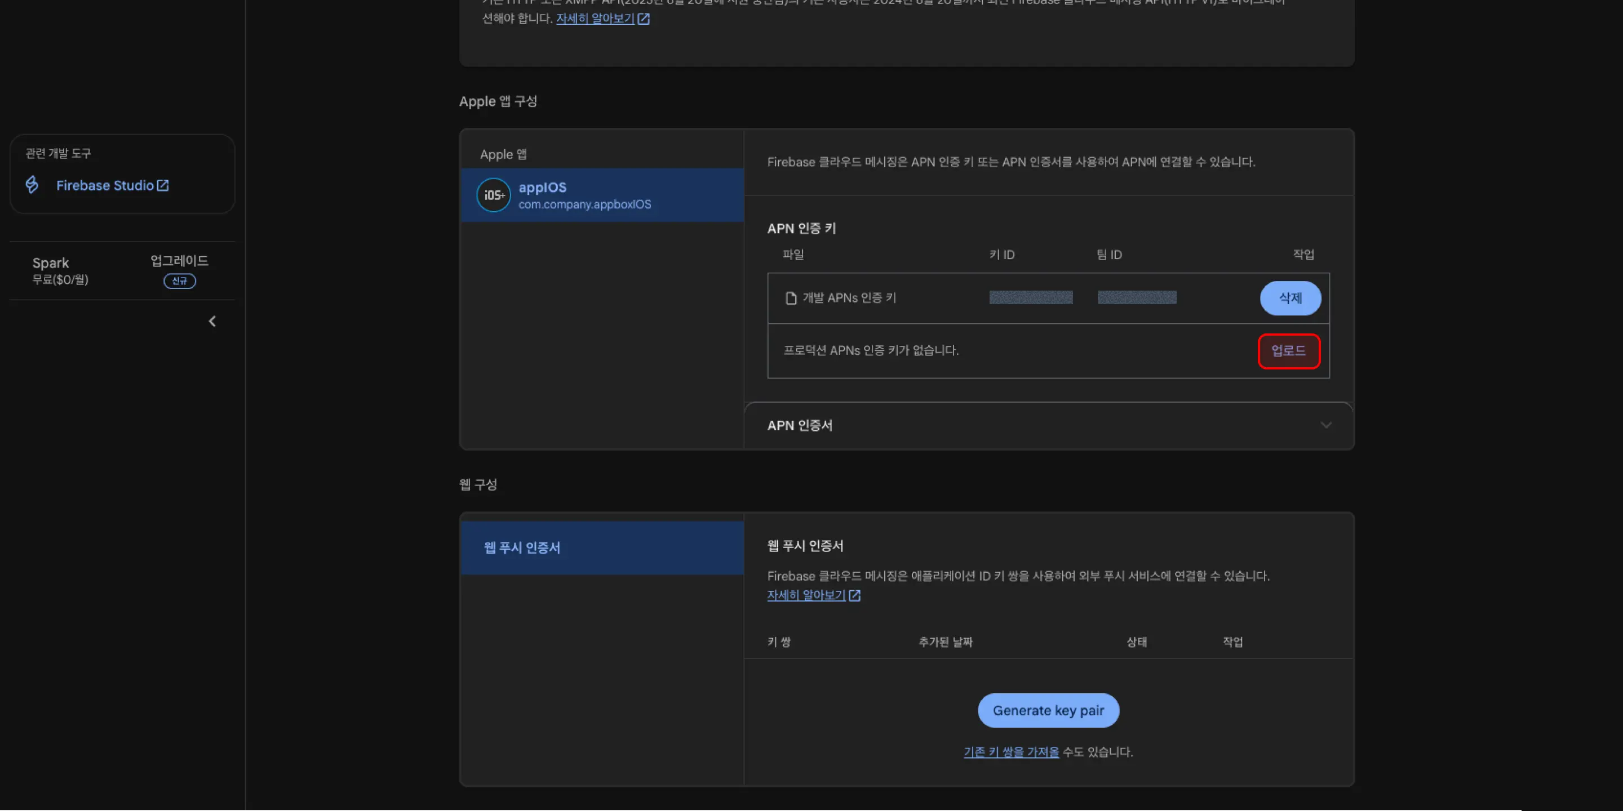Click external-link icon beside Firebase Studio
This screenshot has width=1623, height=811.
coord(162,185)
